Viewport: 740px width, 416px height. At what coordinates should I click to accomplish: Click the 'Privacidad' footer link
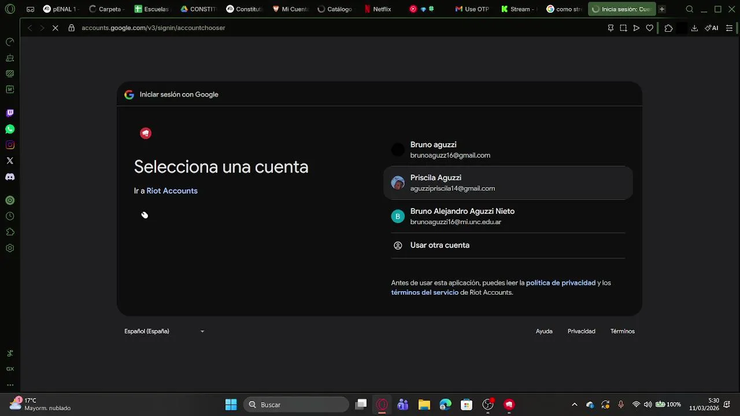[x=582, y=331]
